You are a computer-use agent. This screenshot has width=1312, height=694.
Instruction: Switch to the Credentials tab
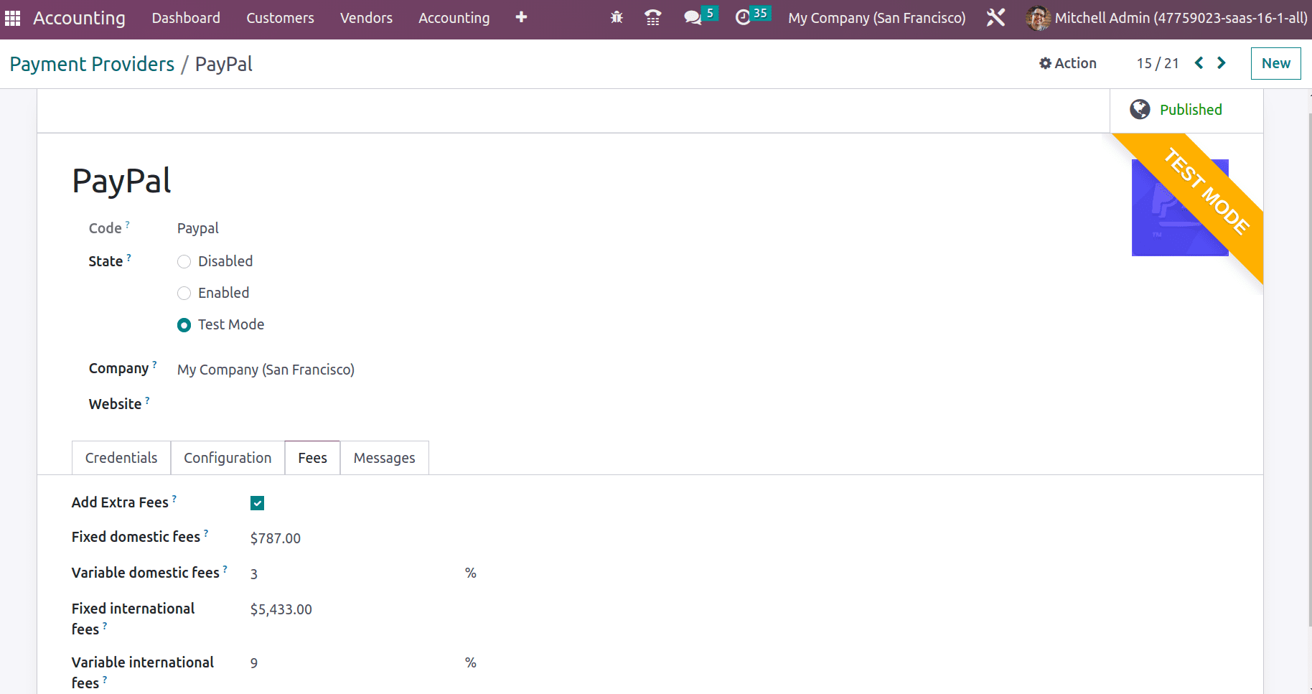pos(121,458)
